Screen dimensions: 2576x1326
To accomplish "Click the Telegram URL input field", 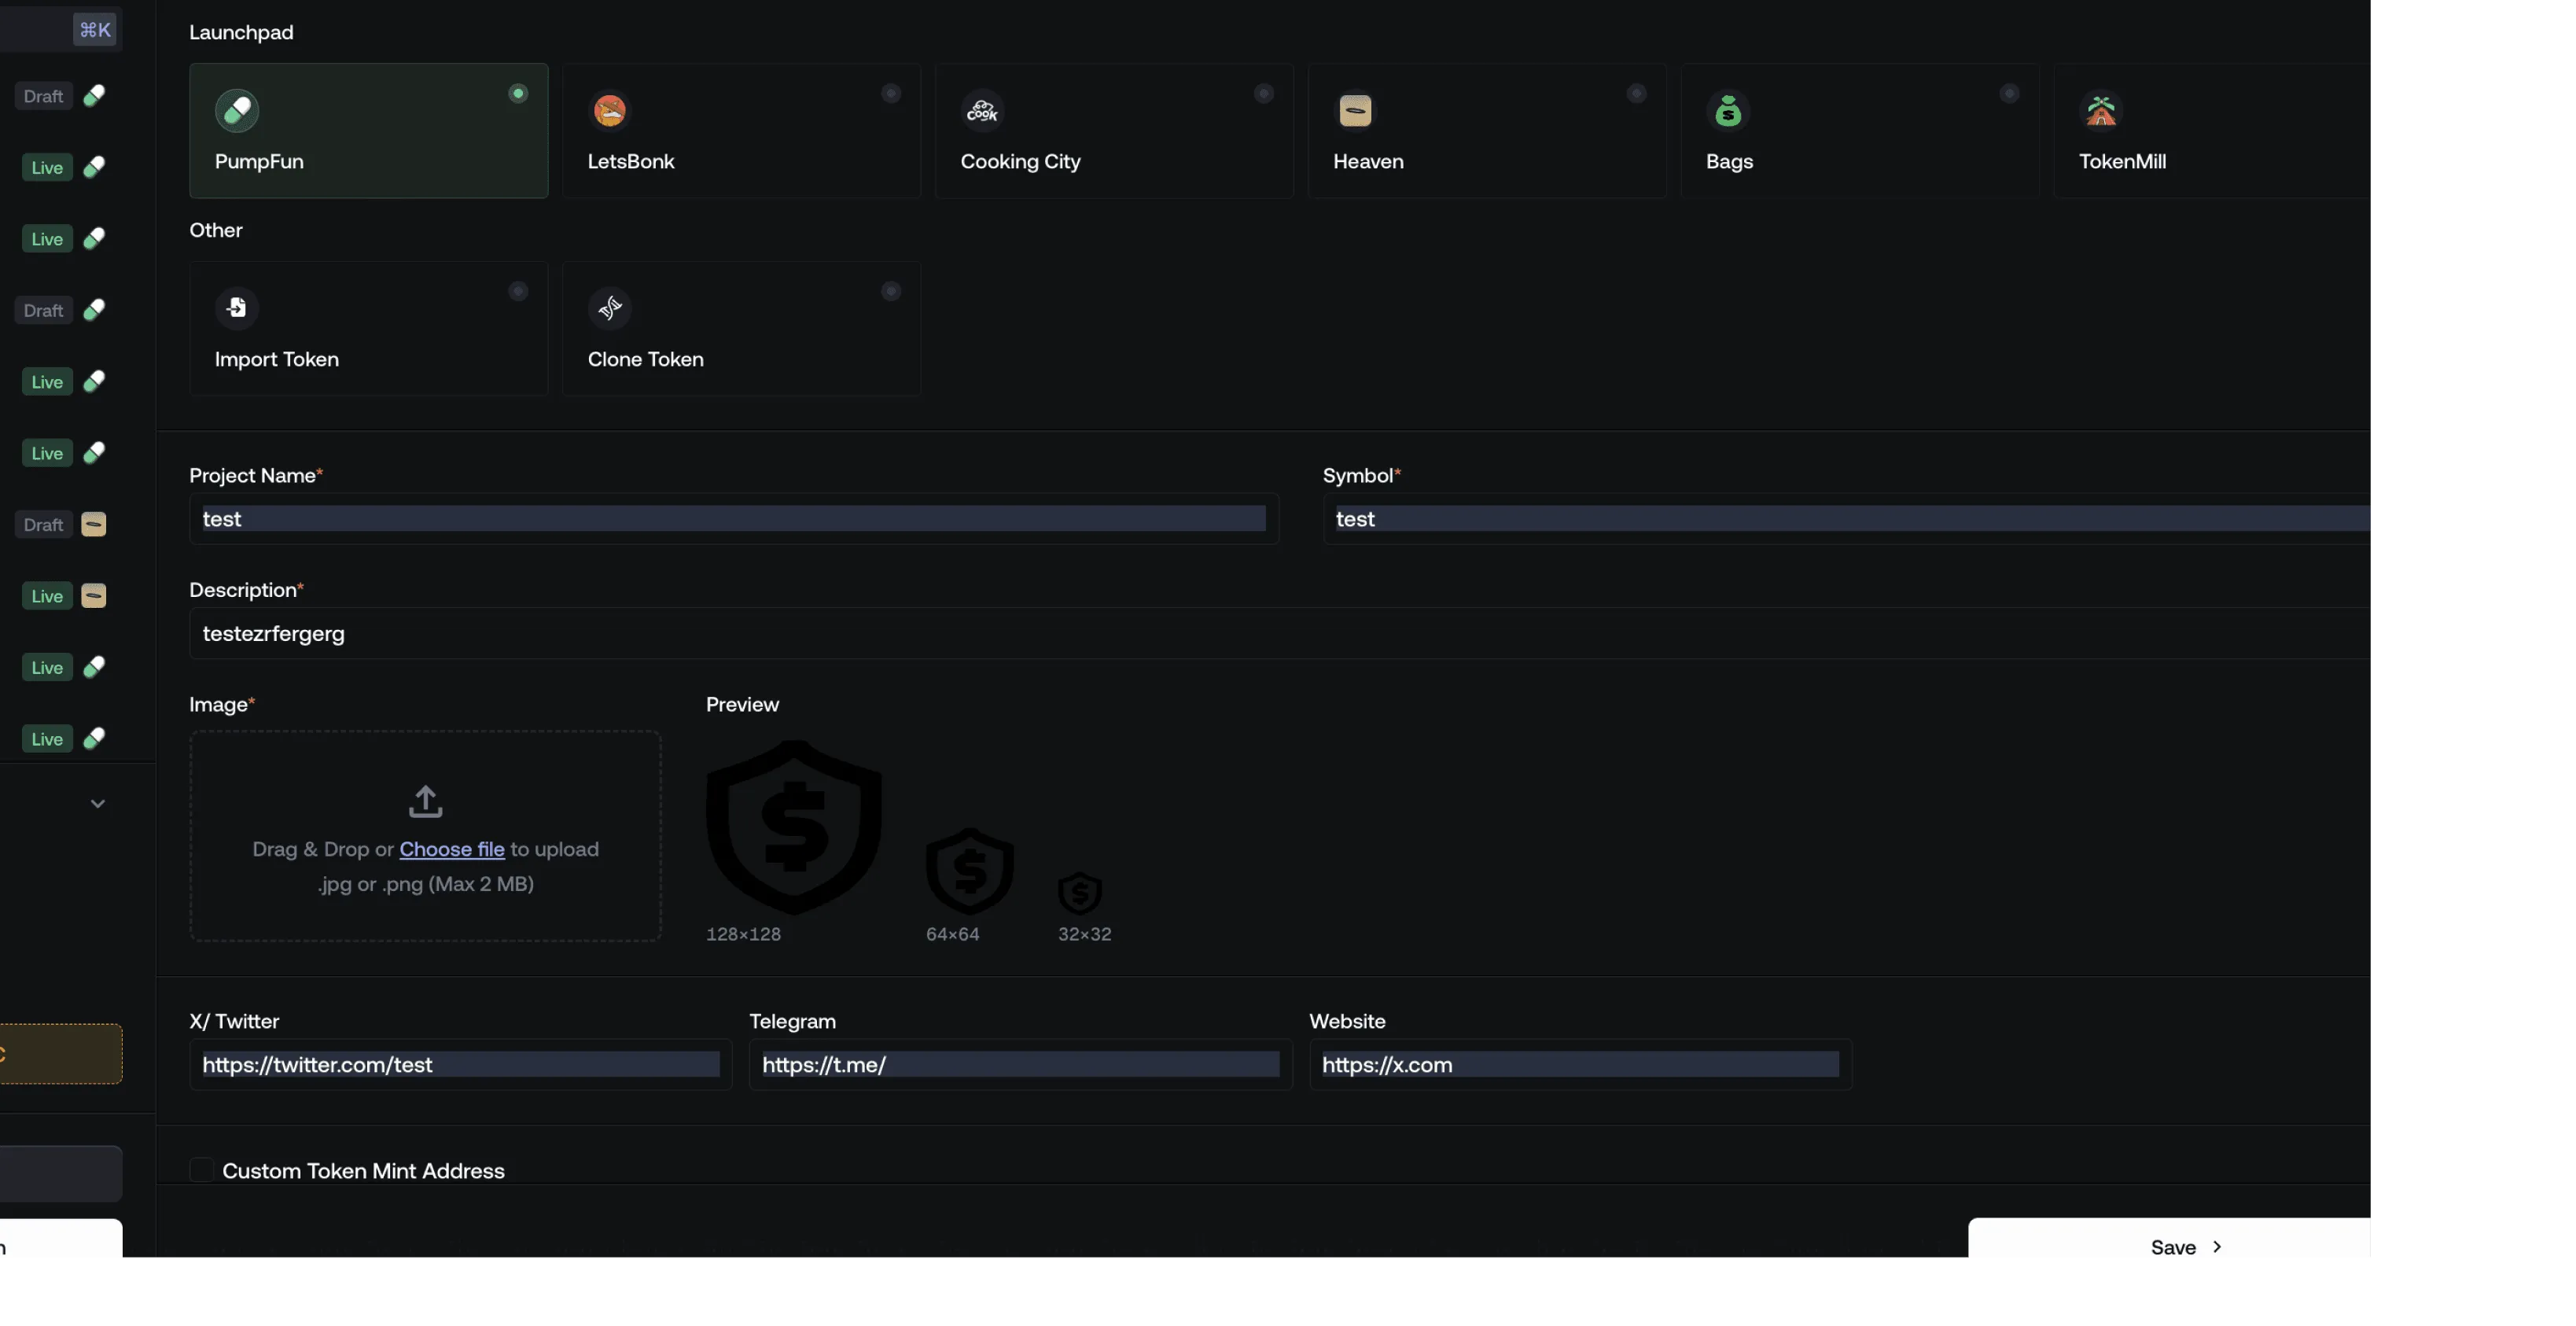I will 1020,1064.
